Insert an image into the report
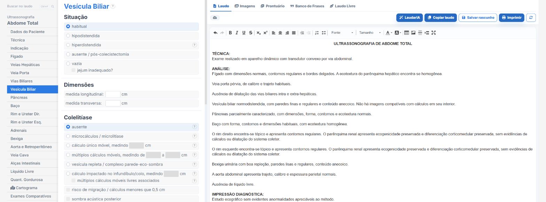Screen dimensions: 546x202 click(413, 33)
